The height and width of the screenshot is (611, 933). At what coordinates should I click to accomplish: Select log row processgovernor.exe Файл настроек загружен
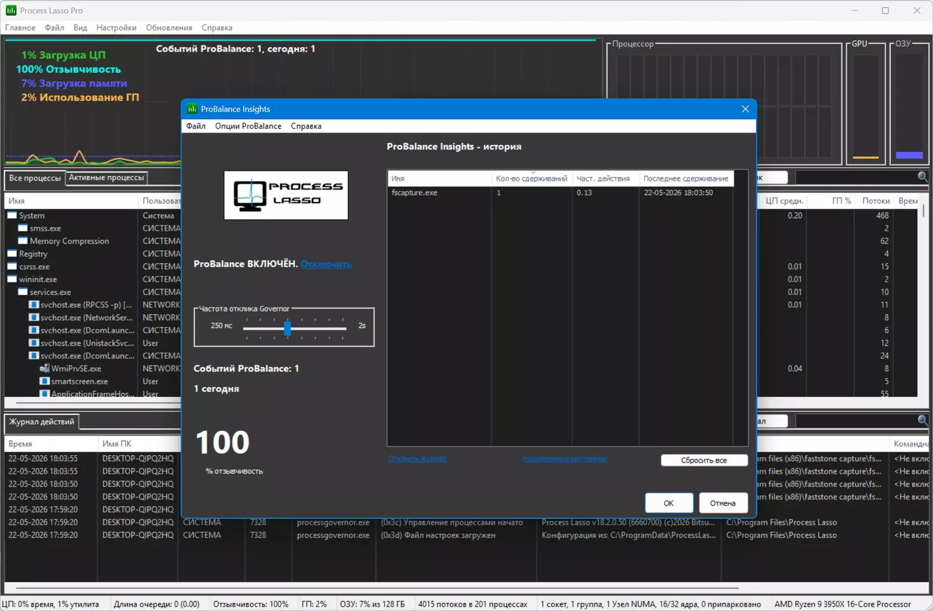(467, 535)
